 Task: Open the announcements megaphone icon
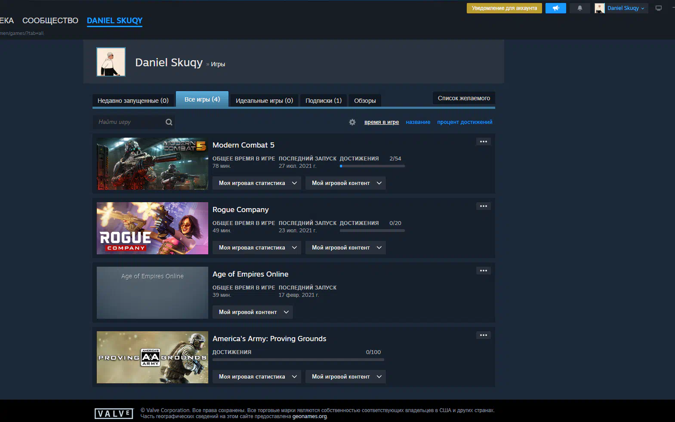(x=556, y=8)
